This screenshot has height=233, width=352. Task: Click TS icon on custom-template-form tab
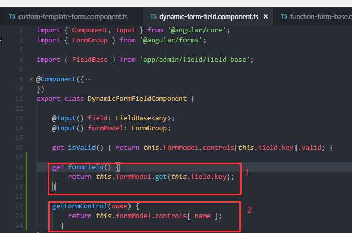pyautogui.click(x=12, y=16)
